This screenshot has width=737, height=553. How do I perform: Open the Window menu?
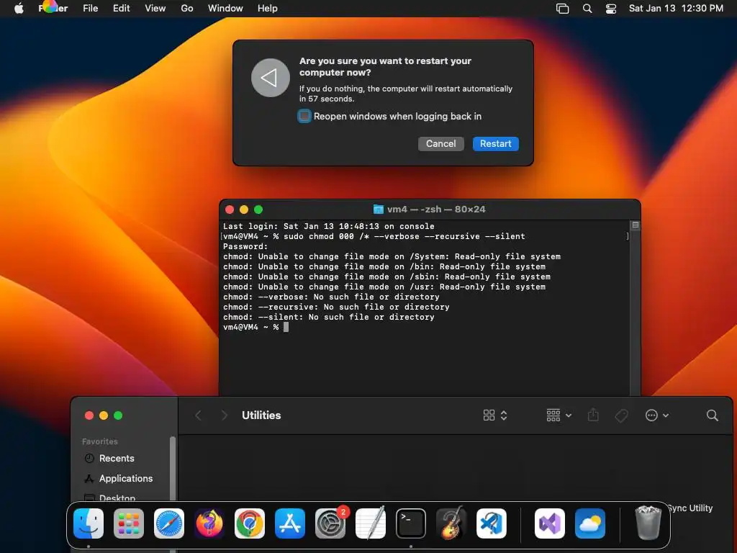coord(225,9)
